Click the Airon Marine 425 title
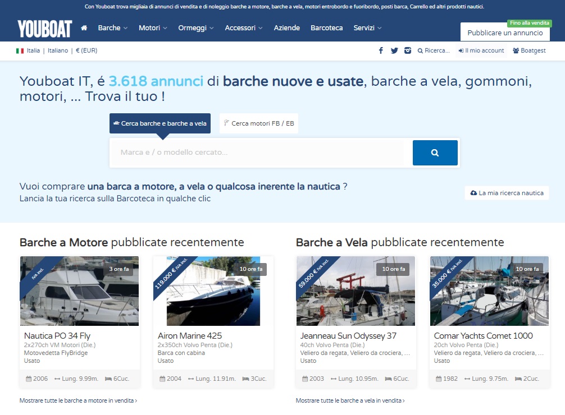The image size is (565, 415). click(x=189, y=336)
